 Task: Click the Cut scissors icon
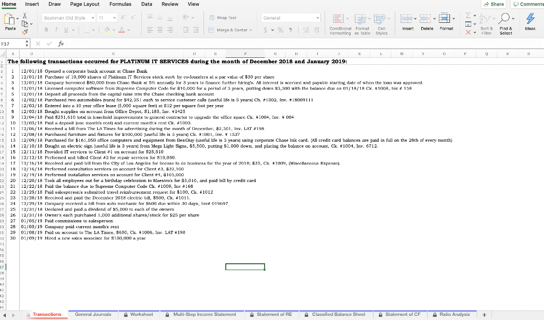click(24, 16)
